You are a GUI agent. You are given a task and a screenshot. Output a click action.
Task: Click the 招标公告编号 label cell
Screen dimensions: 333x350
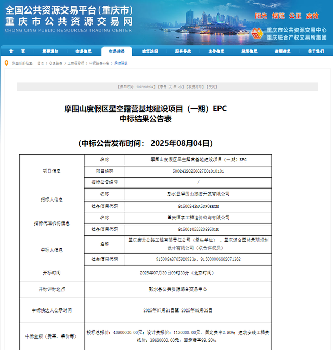coord(105,182)
